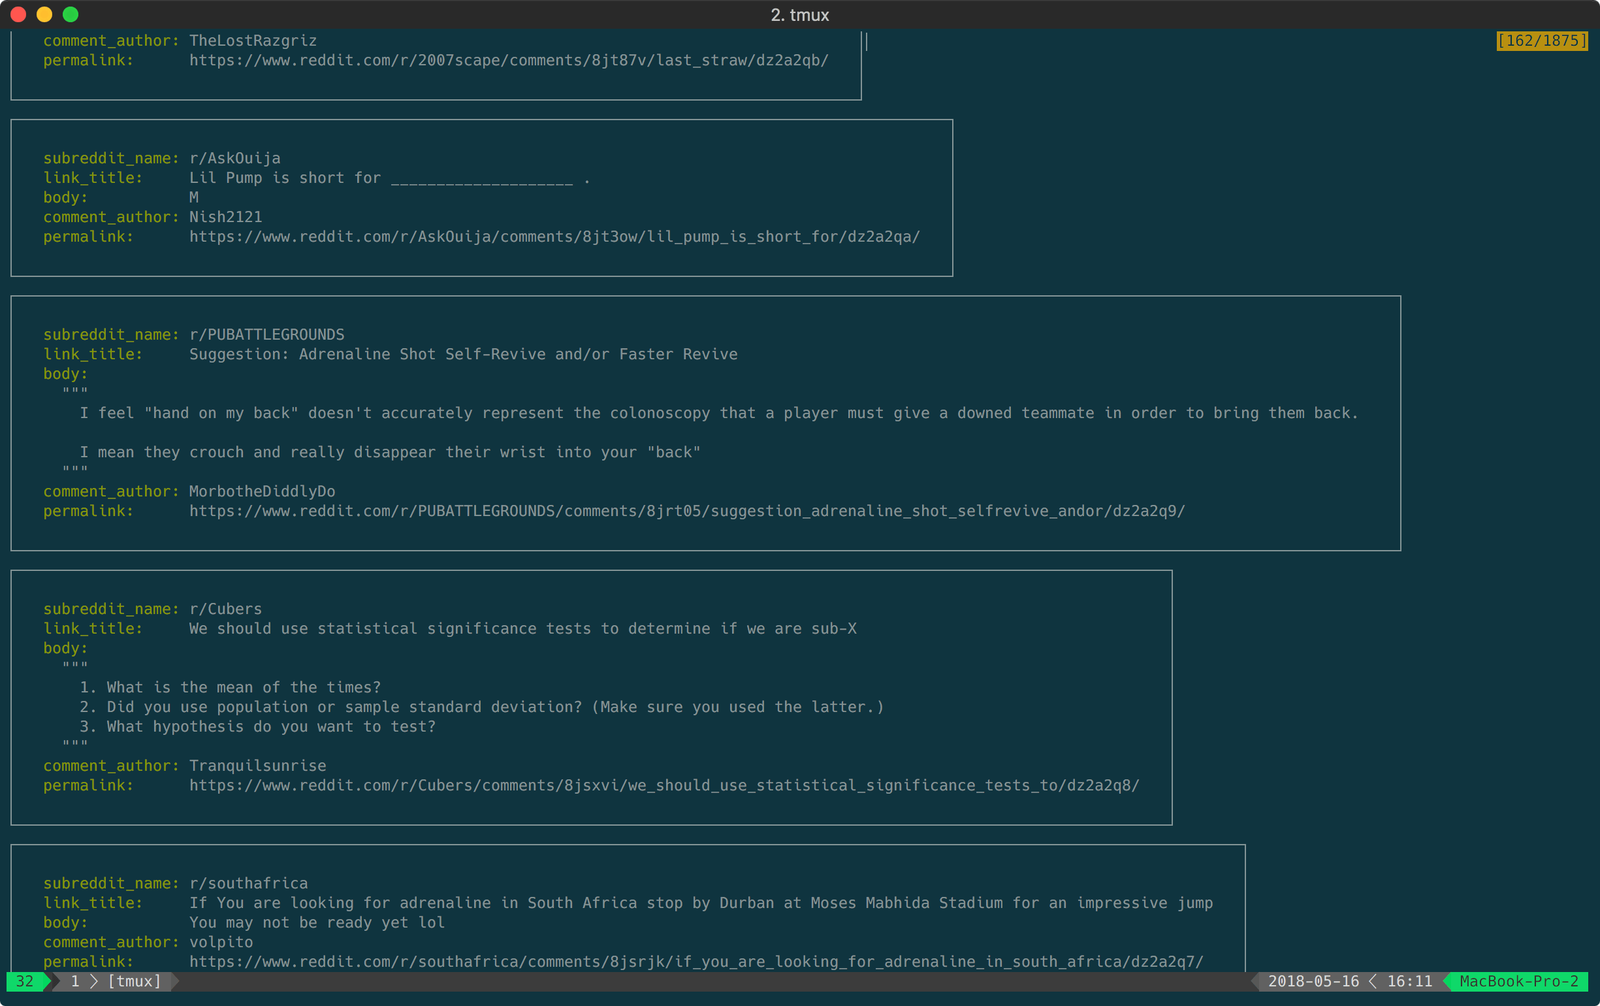1600x1006 pixels.
Task: Click the red close window button
Action: point(18,14)
